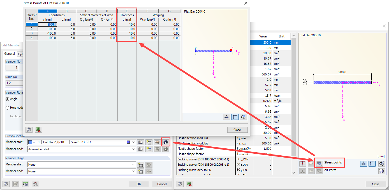The width and height of the screenshot is (389, 190).
Task: Click show-all zoom icon in Stress Points preview
Action: click(x=243, y=117)
